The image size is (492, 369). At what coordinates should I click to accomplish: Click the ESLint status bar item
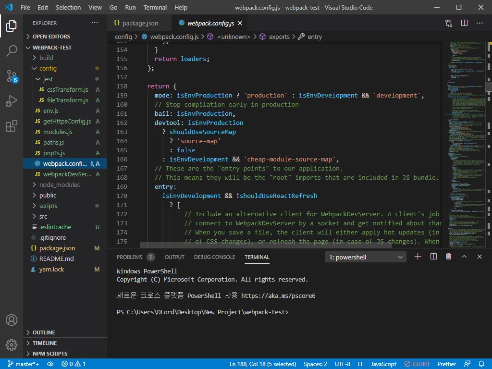[417, 364]
